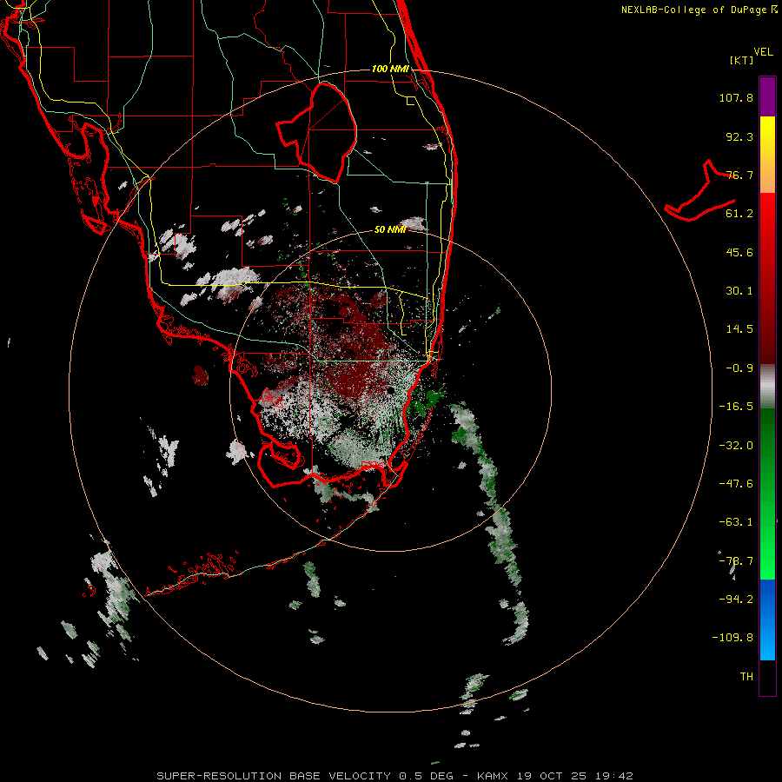Click the 45.6 scale value

click(x=739, y=252)
